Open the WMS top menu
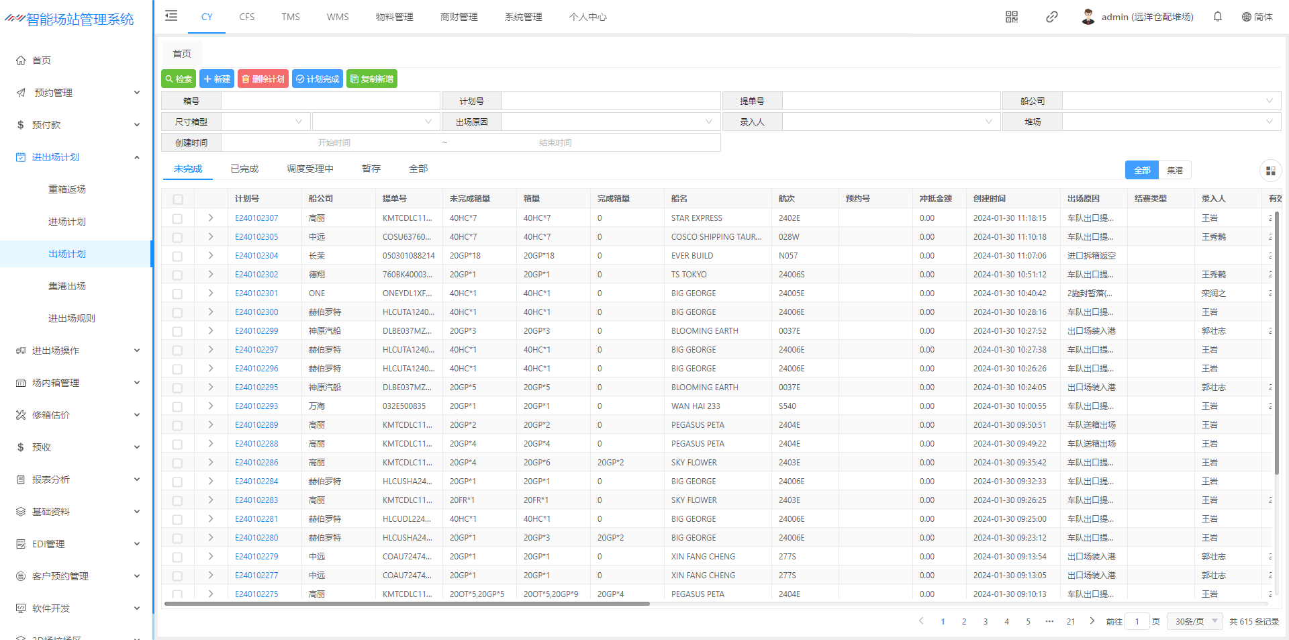Image resolution: width=1289 pixels, height=640 pixels. click(338, 17)
